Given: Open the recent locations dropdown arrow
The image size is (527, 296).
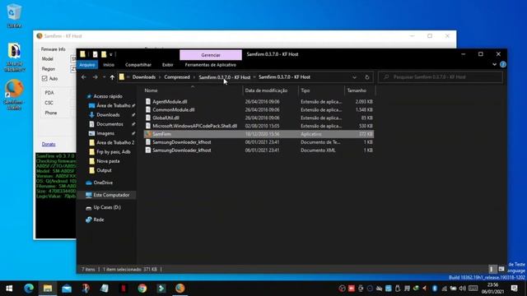Looking at the screenshot, I should [104, 77].
